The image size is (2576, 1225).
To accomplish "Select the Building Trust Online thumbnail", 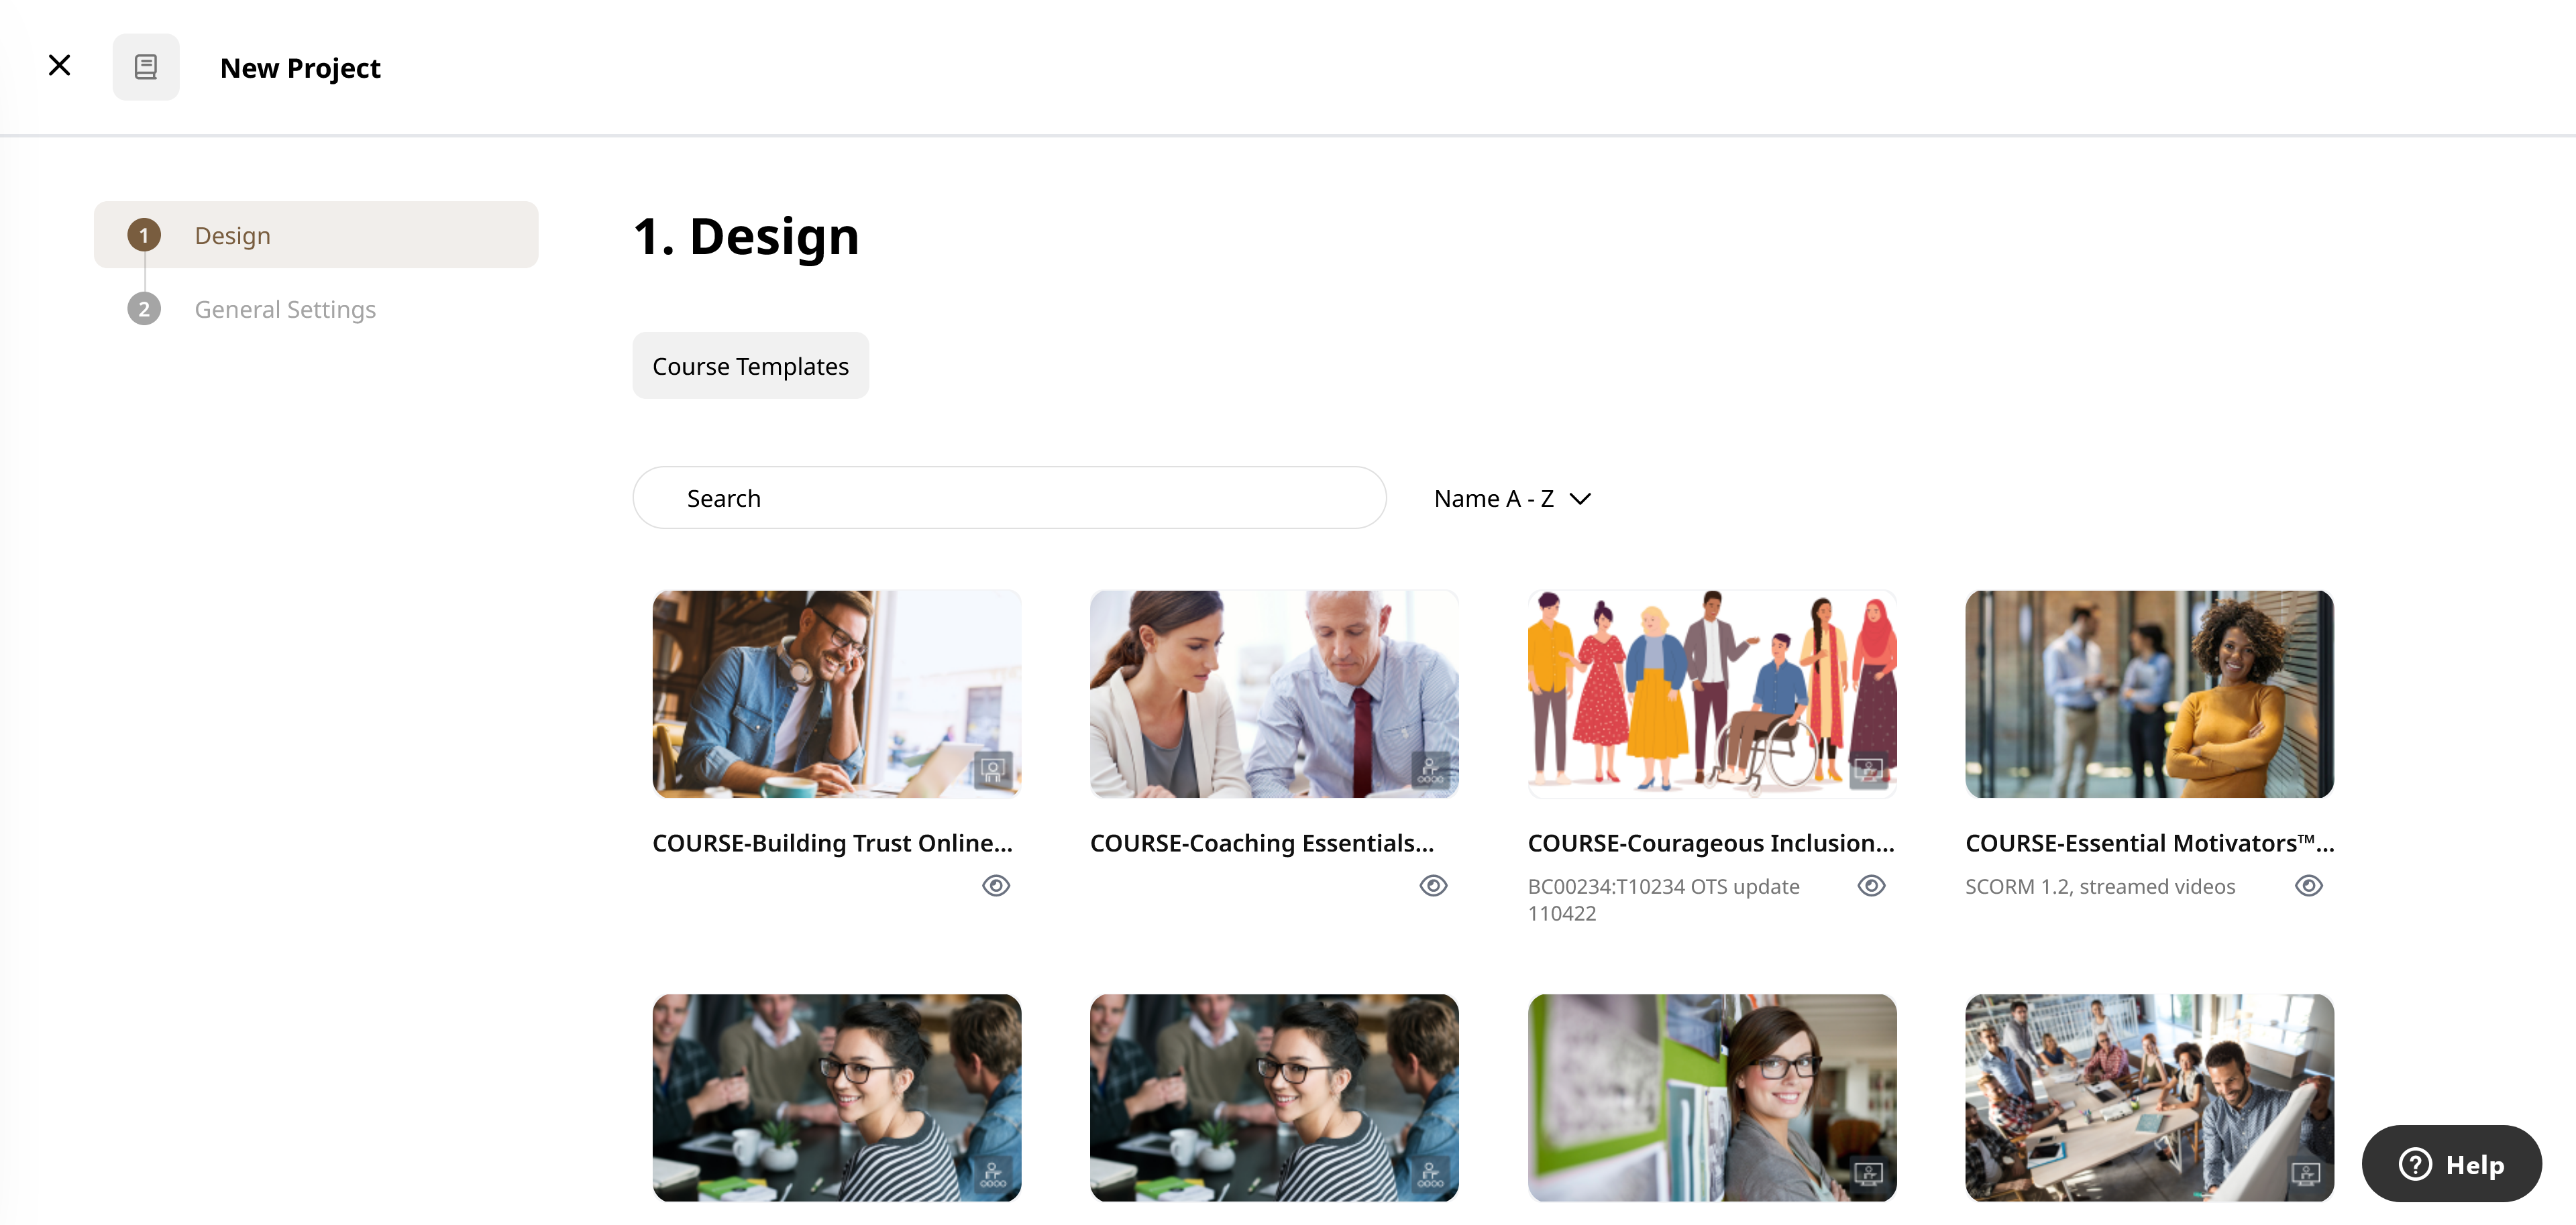I will click(837, 695).
